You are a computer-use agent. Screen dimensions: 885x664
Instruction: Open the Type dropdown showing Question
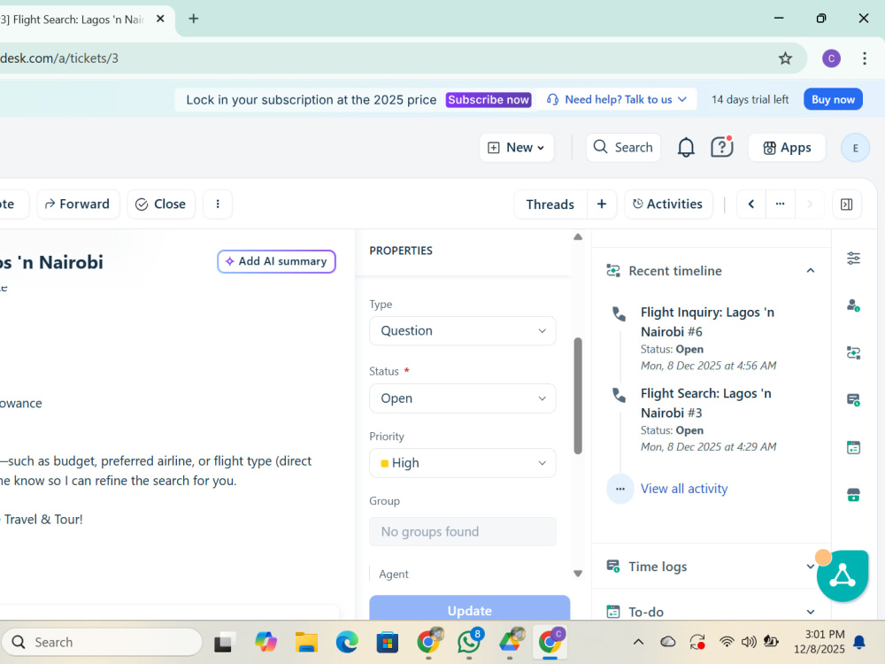[463, 331]
